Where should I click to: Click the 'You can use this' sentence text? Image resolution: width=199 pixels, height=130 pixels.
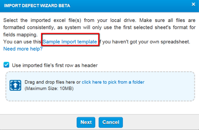coord(22,42)
